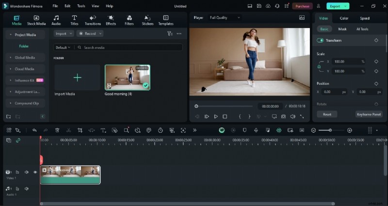The image size is (388, 206).
Task: Open the Keyframe Panel
Action: tap(369, 114)
